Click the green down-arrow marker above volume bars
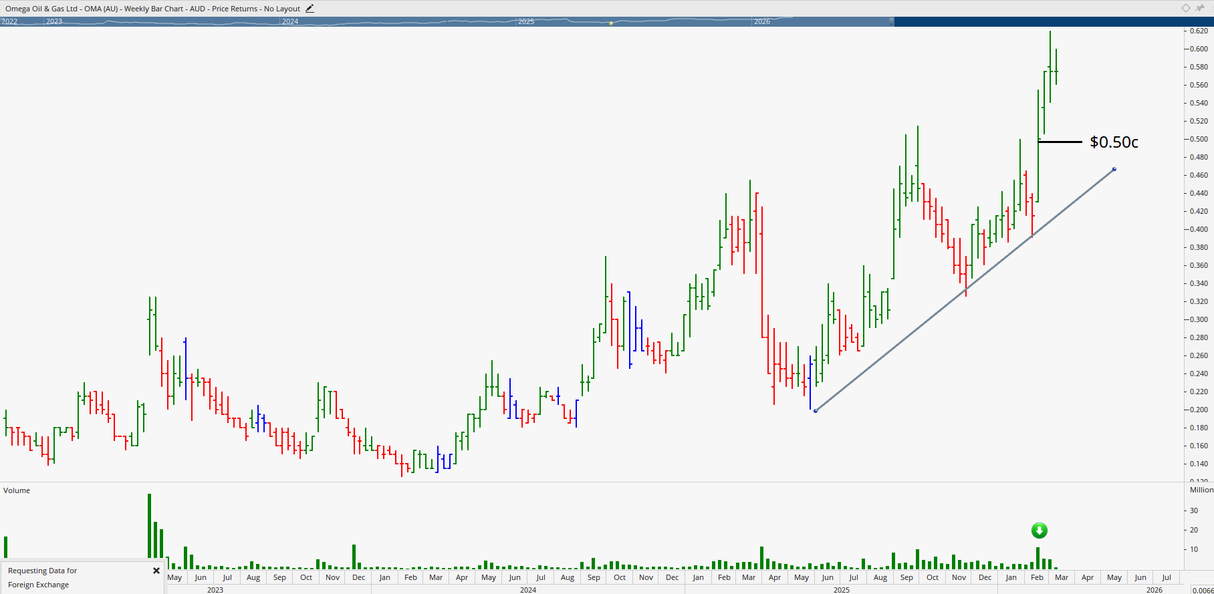Screen dimensions: 1214x594 [1039, 531]
